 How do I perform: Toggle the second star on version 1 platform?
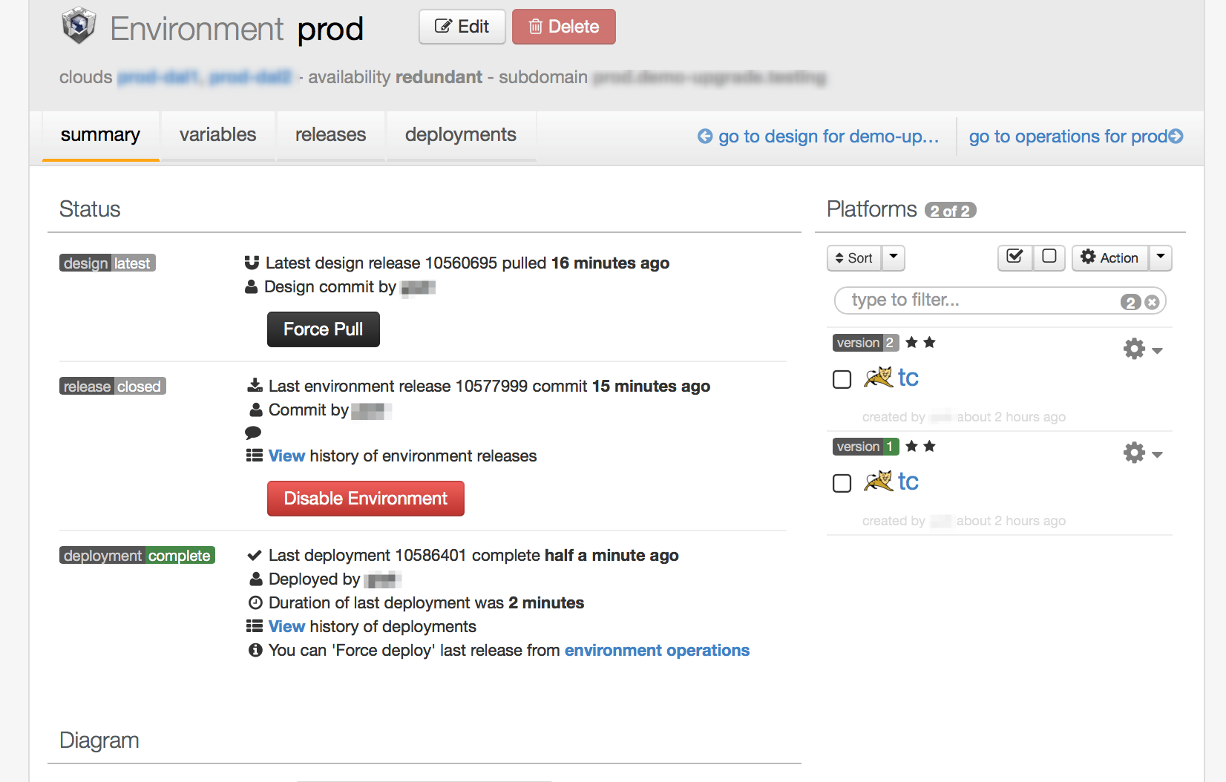[930, 446]
